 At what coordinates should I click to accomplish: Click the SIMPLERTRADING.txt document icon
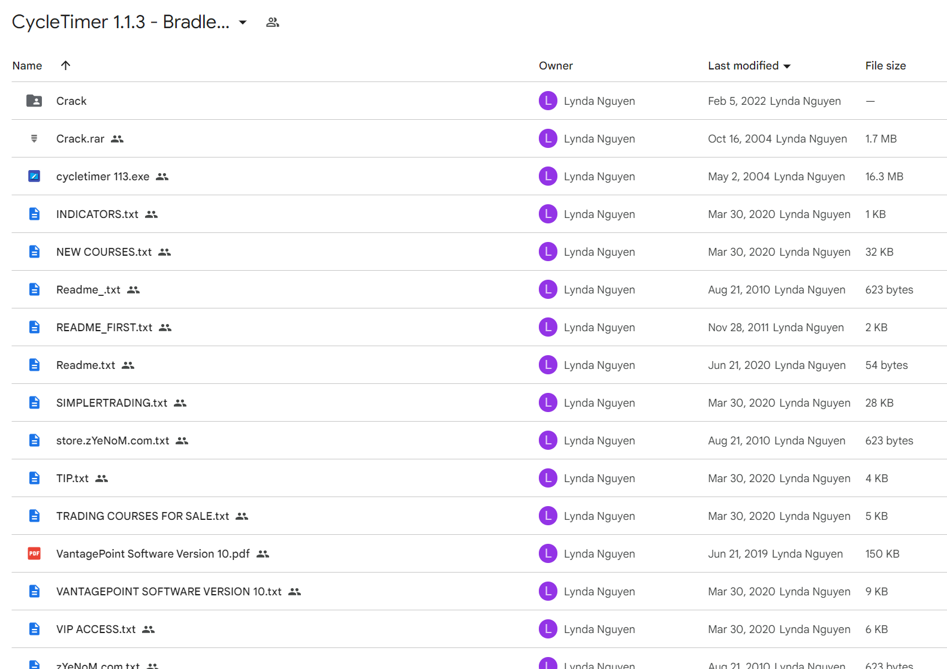[34, 402]
